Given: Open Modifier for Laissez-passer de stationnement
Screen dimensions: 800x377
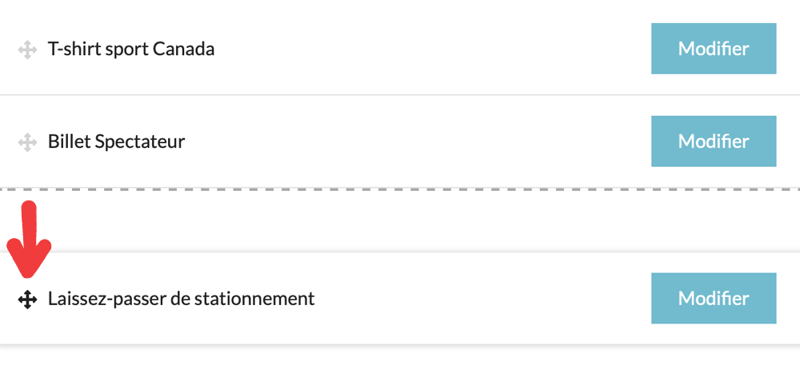Looking at the screenshot, I should click(x=714, y=299).
